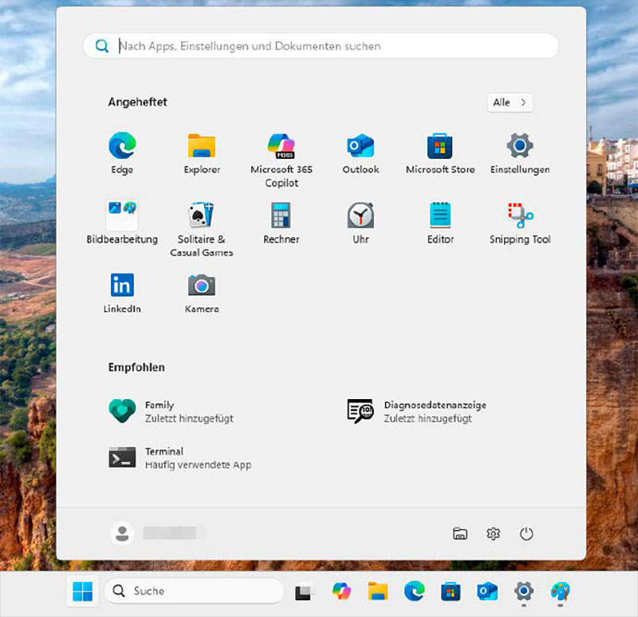The width and height of the screenshot is (638, 617).
Task: Open Copilot from the taskbar
Action: pyautogui.click(x=342, y=591)
